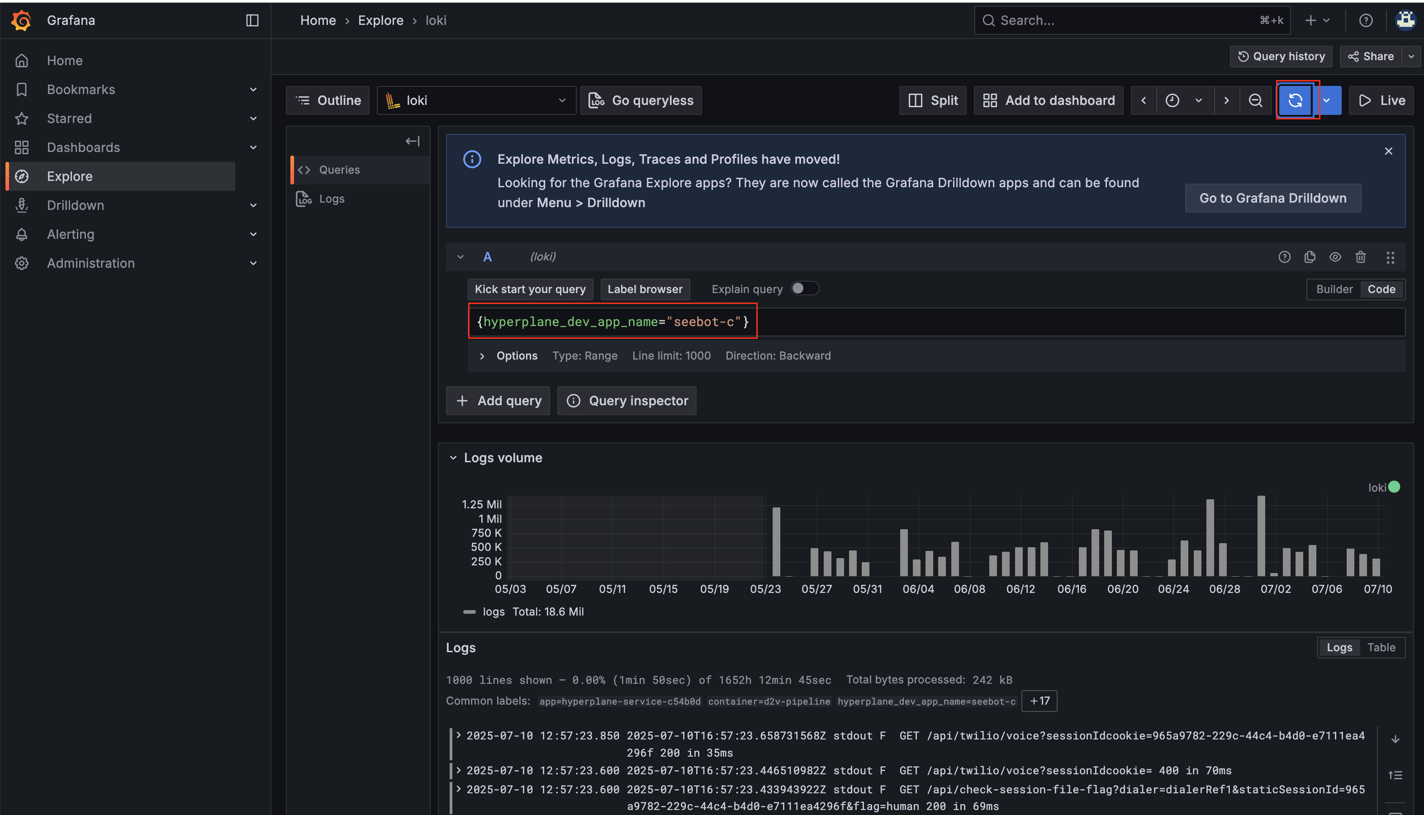Select Logs in the outline pane

(x=360, y=199)
